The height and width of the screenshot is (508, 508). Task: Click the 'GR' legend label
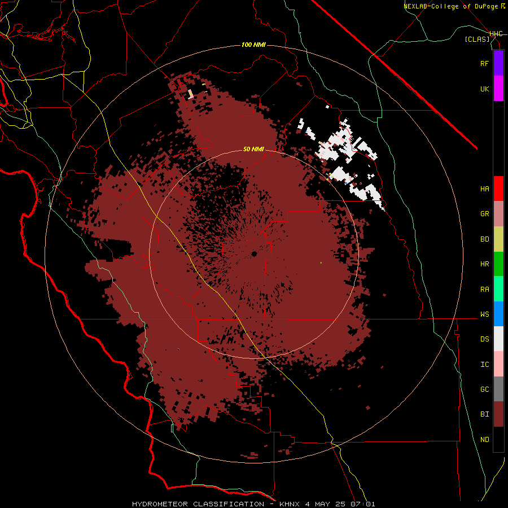484,214
